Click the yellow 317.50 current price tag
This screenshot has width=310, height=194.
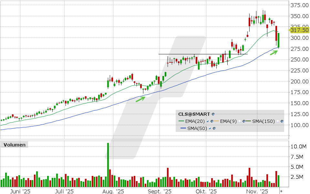[299, 30]
